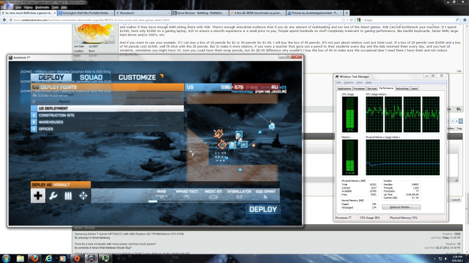Open the Firefox History menu
This screenshot has width=469, height=263.
point(28,7)
